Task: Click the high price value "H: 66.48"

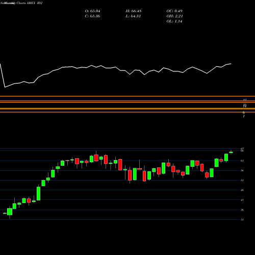Action: [x=134, y=11]
